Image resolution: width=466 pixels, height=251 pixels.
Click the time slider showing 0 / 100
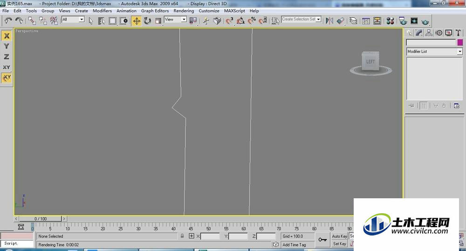[x=41, y=219]
